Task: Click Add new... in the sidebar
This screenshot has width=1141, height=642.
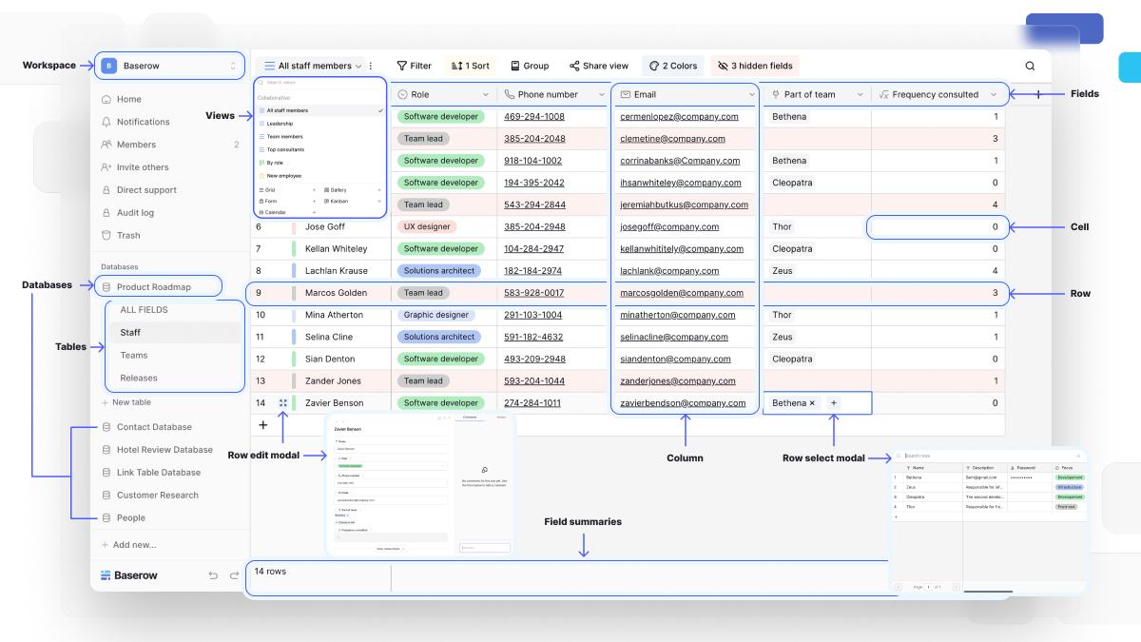Action: (128, 545)
